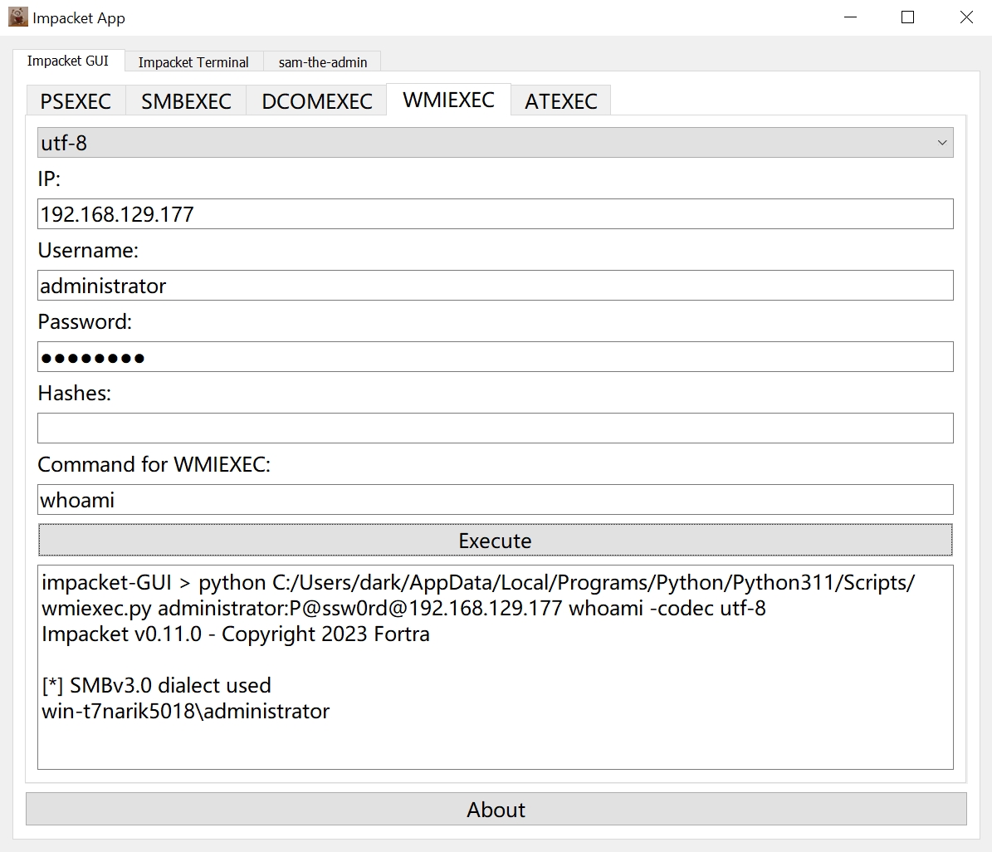The width and height of the screenshot is (992, 852).
Task: Focus the Command for WMIEXEC field
Action: [496, 500]
